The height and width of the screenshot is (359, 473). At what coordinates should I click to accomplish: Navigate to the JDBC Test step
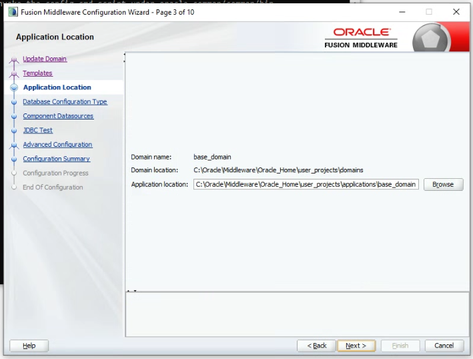38,130
